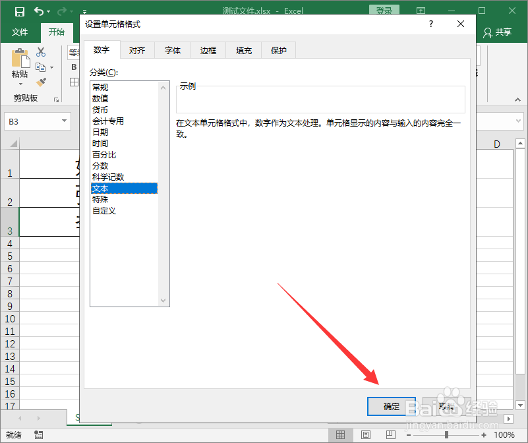Switch to the 边框 tab in the dialog
Screen dimensions: 528x443
click(x=208, y=49)
